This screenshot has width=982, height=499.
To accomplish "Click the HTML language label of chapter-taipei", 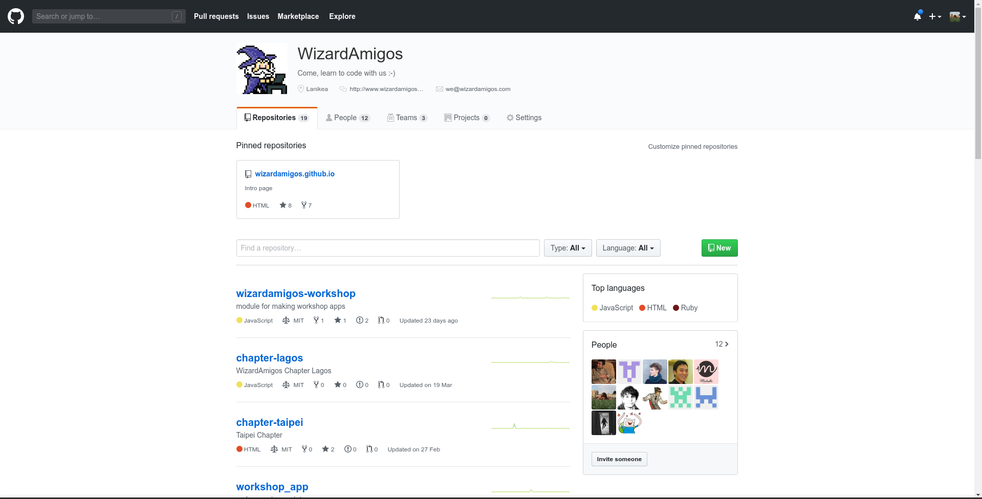I will (252, 449).
